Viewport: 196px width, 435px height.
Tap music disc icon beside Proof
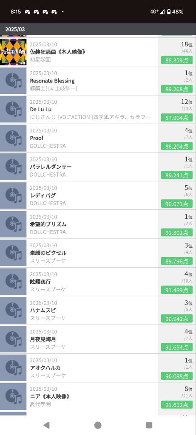coord(13,138)
